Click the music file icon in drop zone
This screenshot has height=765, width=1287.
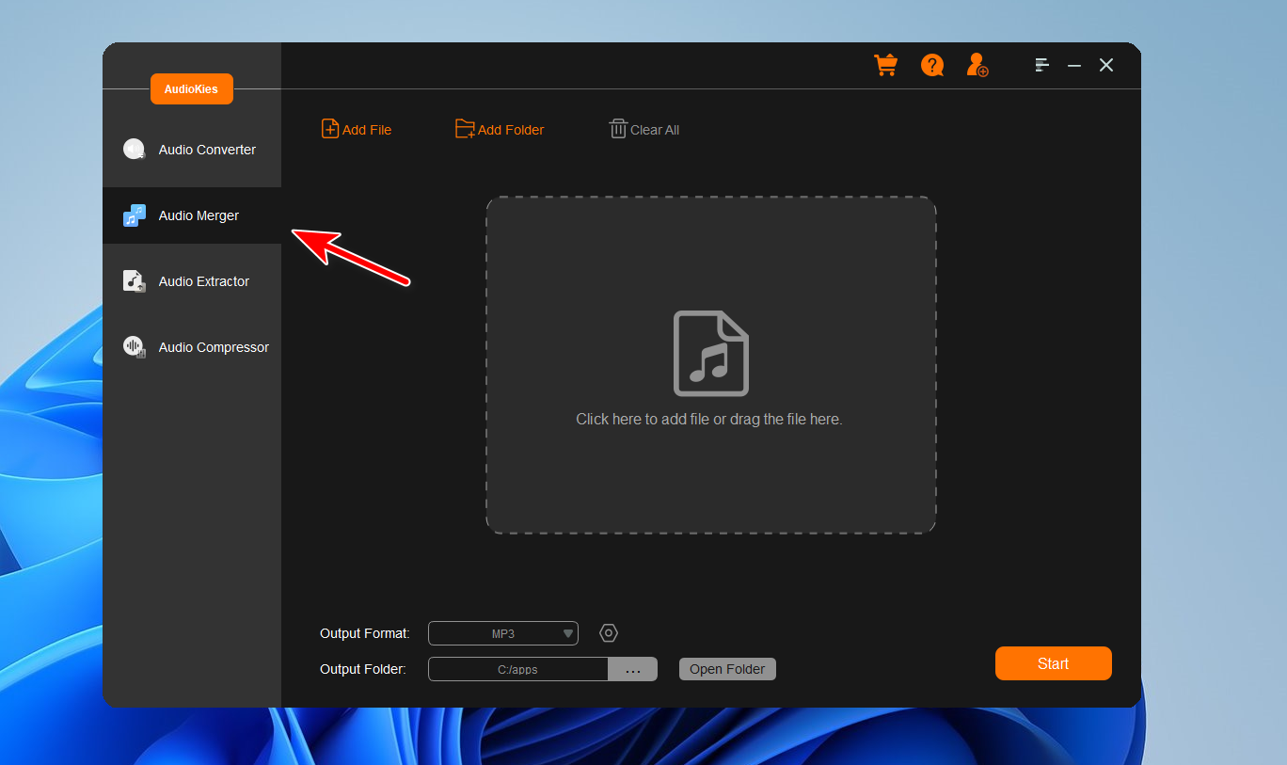pyautogui.click(x=710, y=354)
